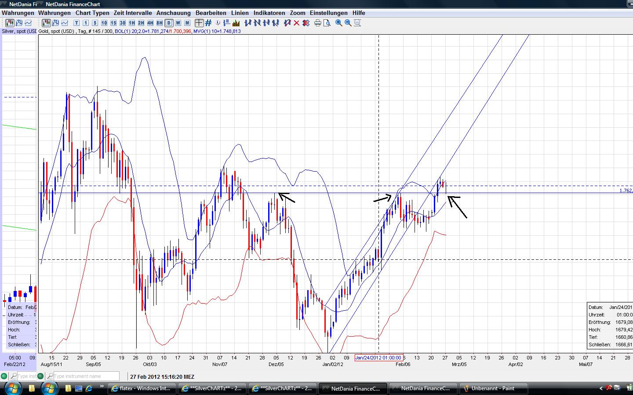This screenshot has width=633, height=395.
Task: Select the daily D interval
Action: (169, 23)
